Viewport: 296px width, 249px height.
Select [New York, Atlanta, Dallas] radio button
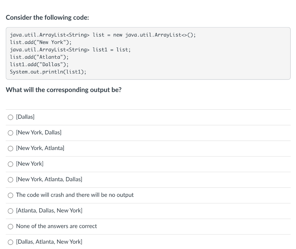point(10,180)
